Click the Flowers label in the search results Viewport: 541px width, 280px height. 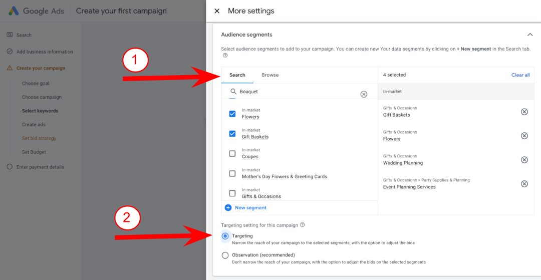point(250,117)
